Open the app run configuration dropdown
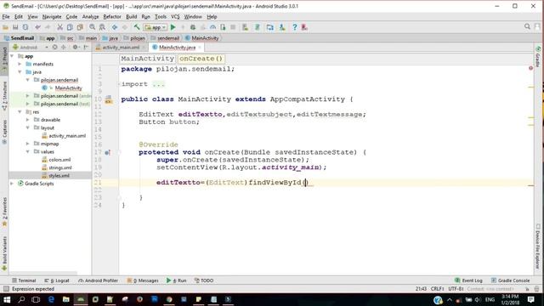Viewport: 544px width, 306px height. pos(156,27)
